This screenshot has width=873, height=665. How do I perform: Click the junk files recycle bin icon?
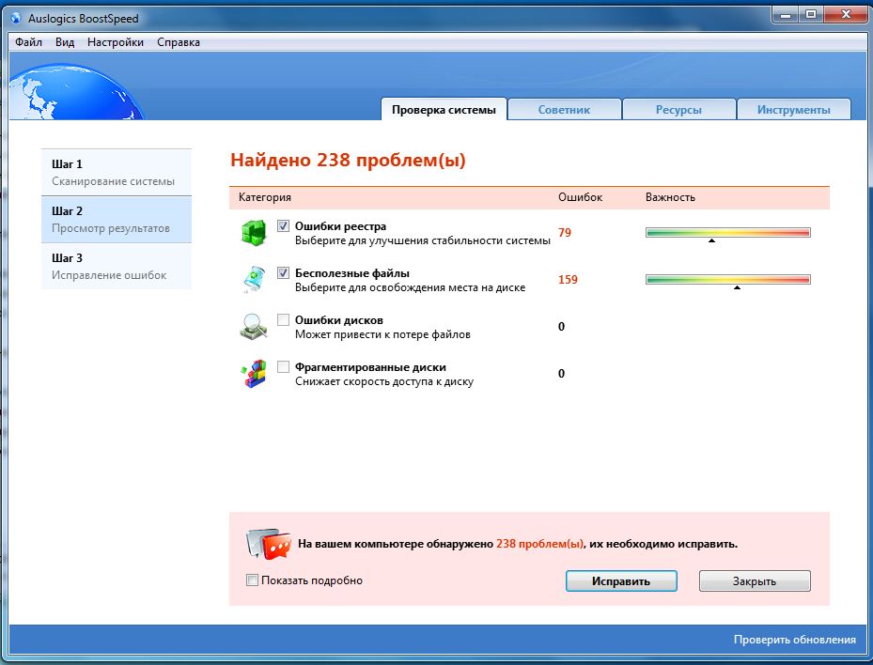pyautogui.click(x=254, y=280)
